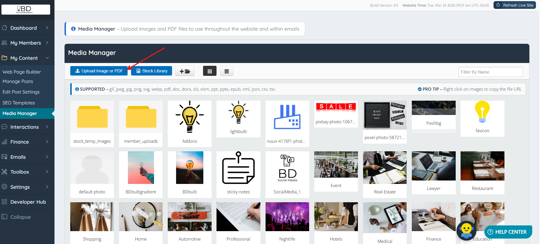Select the Real-Estate photo

(385, 174)
